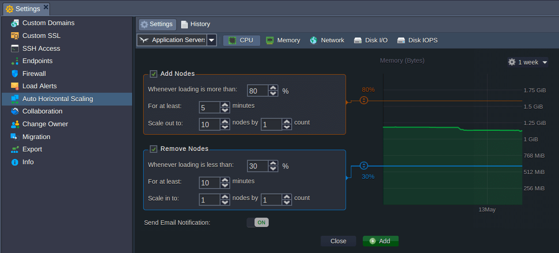This screenshot has width=559, height=253.
Task: Adjust spinner of Remove Nodes minutes value
Action: [x=225, y=182]
